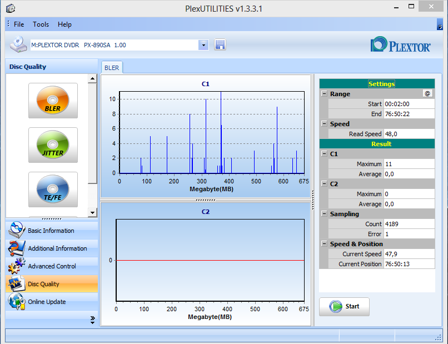The width and height of the screenshot is (448, 344).
Task: Click the Current Speed value 47,9
Action: (x=409, y=254)
